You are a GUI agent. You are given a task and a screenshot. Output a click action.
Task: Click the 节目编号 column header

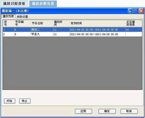pyautogui.click(x=22, y=23)
